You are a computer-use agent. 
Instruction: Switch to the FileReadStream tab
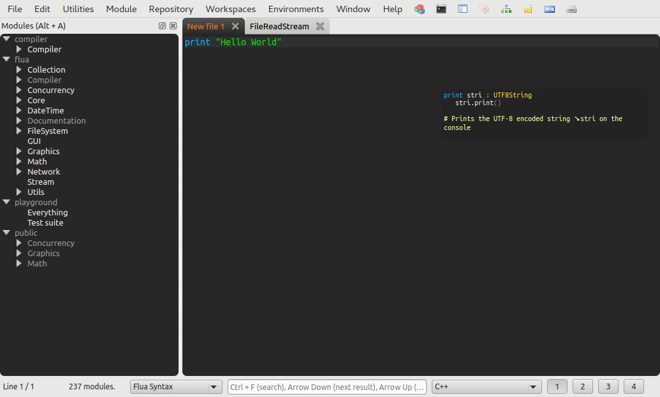279,26
